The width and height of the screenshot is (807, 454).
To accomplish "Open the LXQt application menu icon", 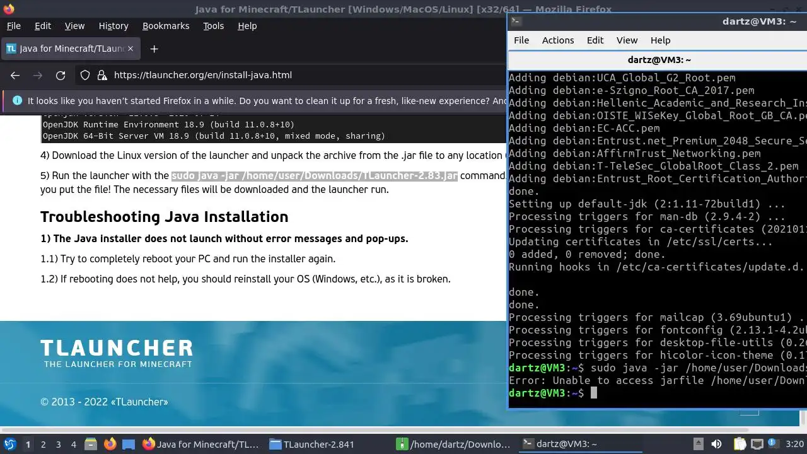I will click(x=9, y=444).
